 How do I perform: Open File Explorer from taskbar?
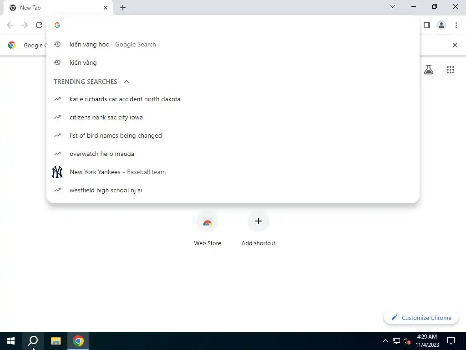[x=56, y=341]
